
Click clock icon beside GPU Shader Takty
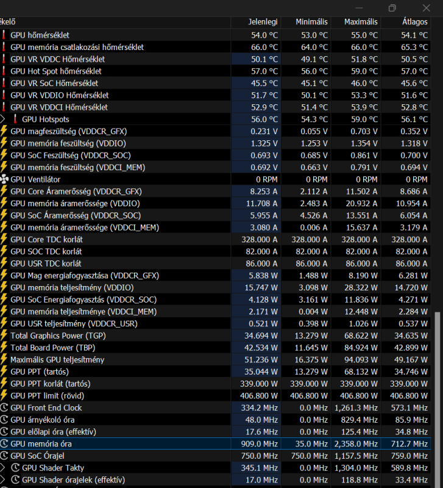pos(15,468)
